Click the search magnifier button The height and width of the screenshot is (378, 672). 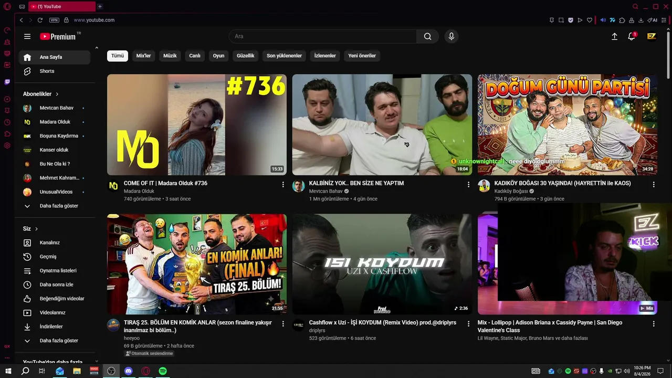click(x=428, y=36)
